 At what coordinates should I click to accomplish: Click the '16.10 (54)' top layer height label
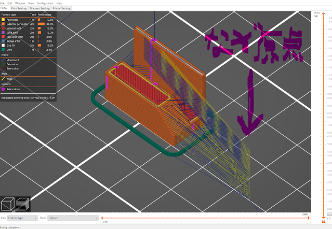coord(316,15)
